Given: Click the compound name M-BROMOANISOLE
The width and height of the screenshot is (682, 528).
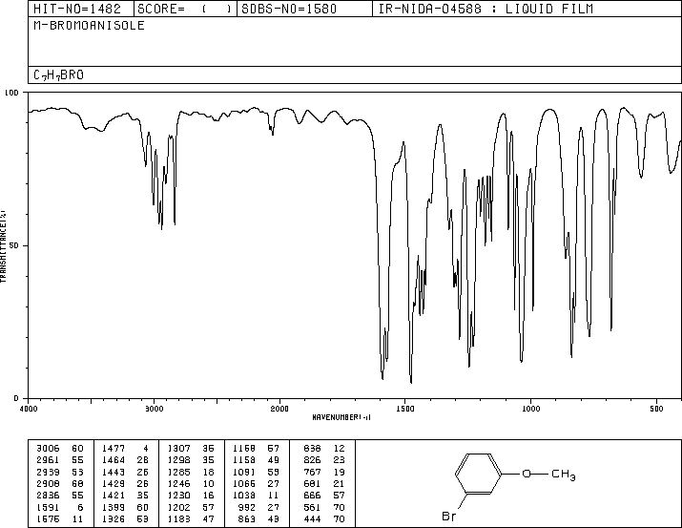Looking at the screenshot, I should [89, 26].
